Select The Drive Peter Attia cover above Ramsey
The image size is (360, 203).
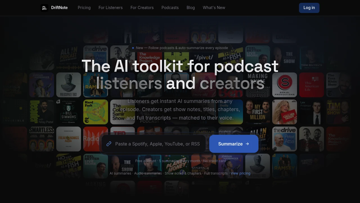[285, 139]
